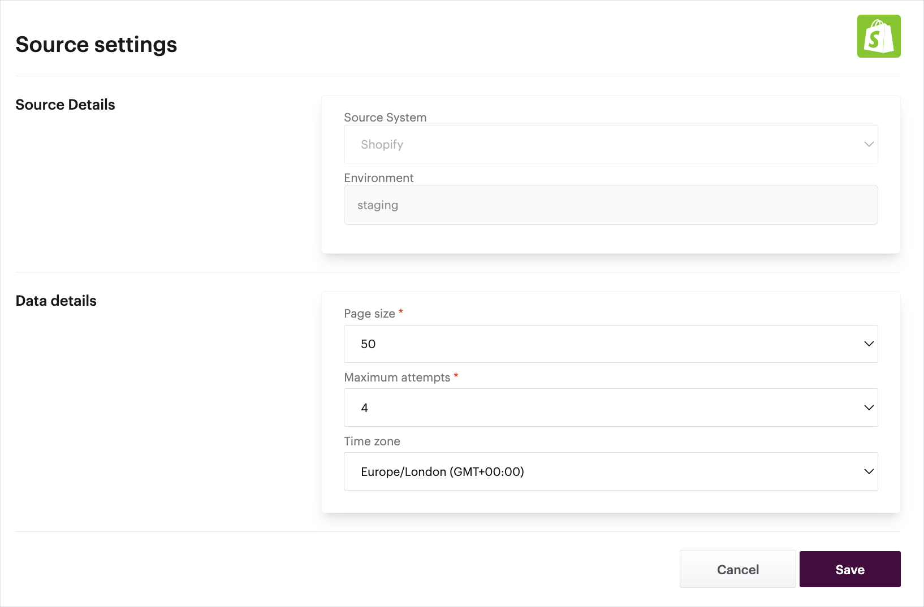
Task: Click the Maximum attempts field label
Action: tap(397, 378)
